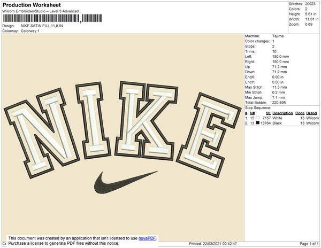Viewport: 321px width, 248px height.
Task: Click the novaPDF link in the notice
Action: 147,238
